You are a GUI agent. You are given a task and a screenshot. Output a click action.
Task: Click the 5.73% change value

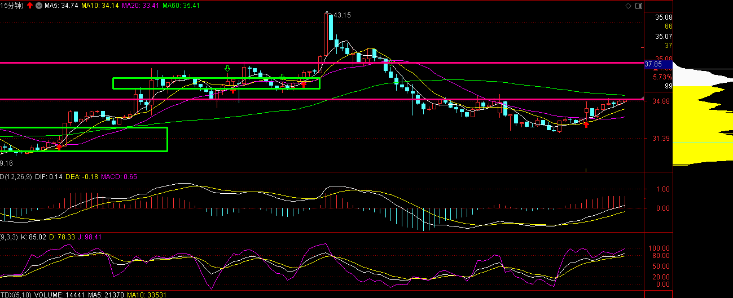coord(662,77)
